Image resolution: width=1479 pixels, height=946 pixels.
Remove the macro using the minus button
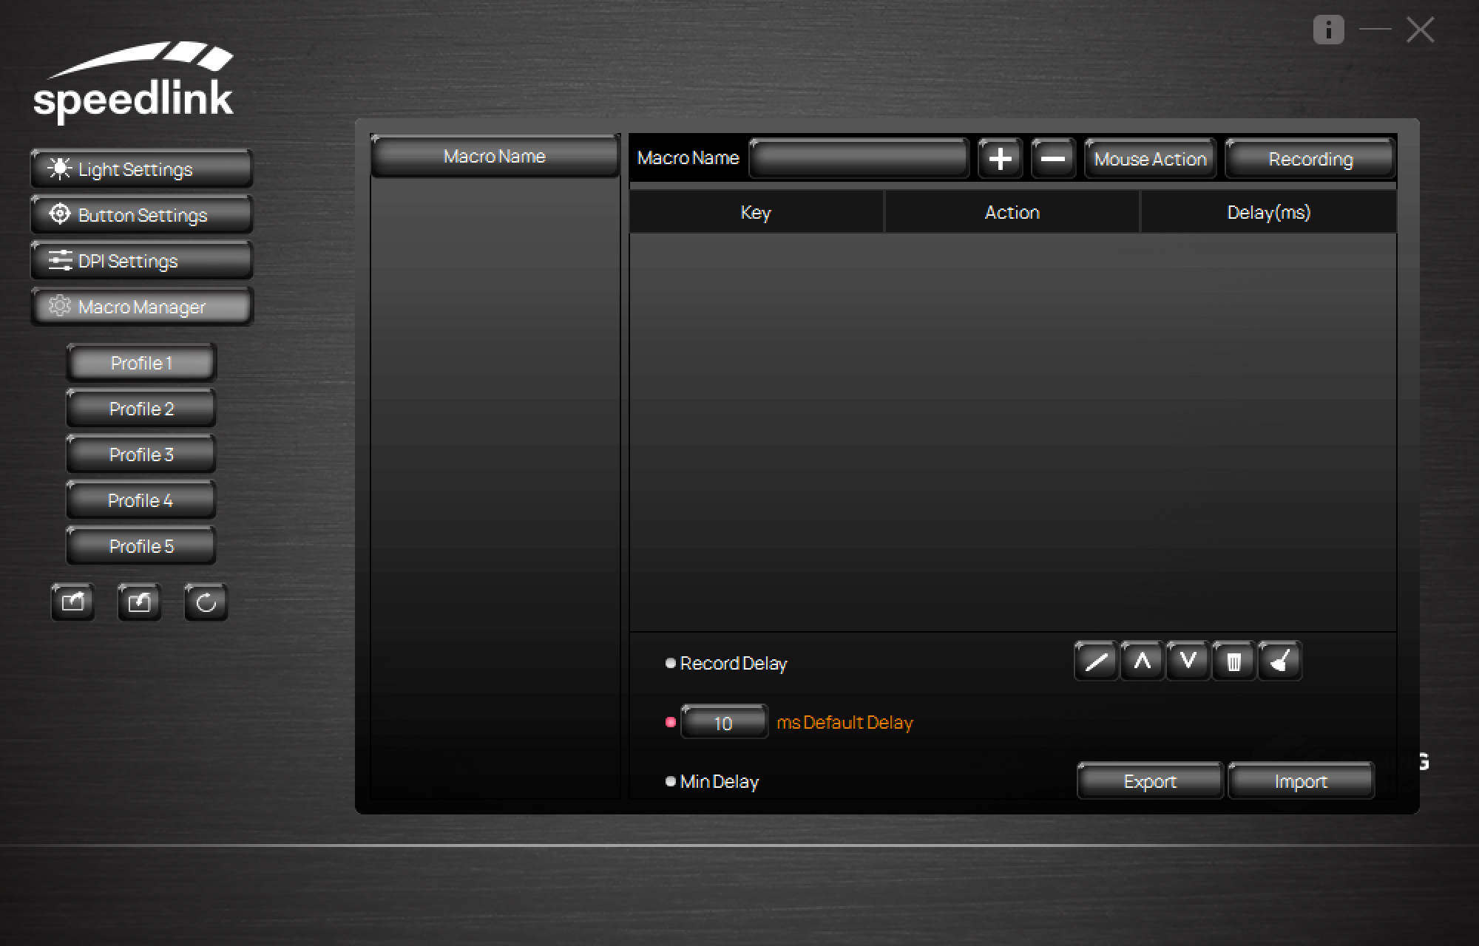point(1054,158)
